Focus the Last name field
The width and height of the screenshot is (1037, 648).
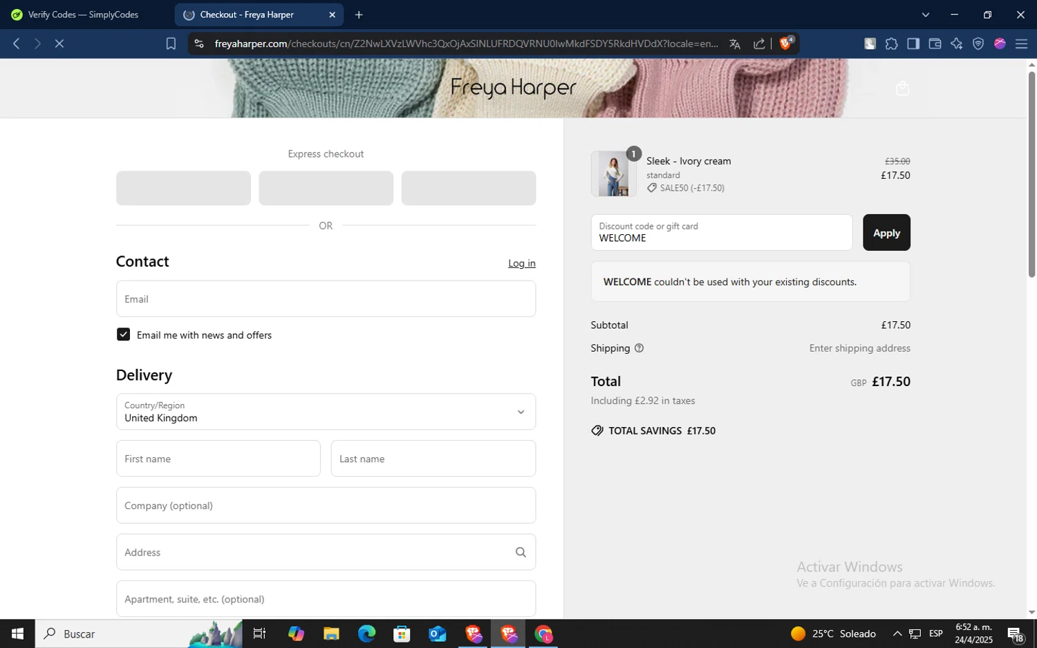(x=433, y=459)
